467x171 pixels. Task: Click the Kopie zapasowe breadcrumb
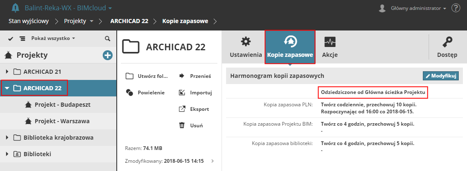click(185, 21)
